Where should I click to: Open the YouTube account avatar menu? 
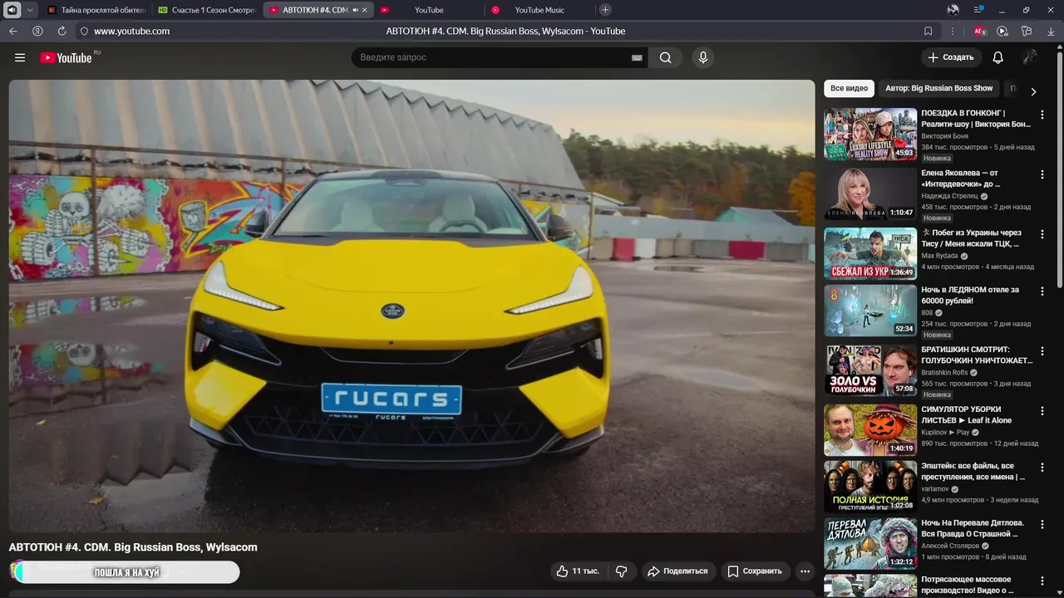point(1030,57)
